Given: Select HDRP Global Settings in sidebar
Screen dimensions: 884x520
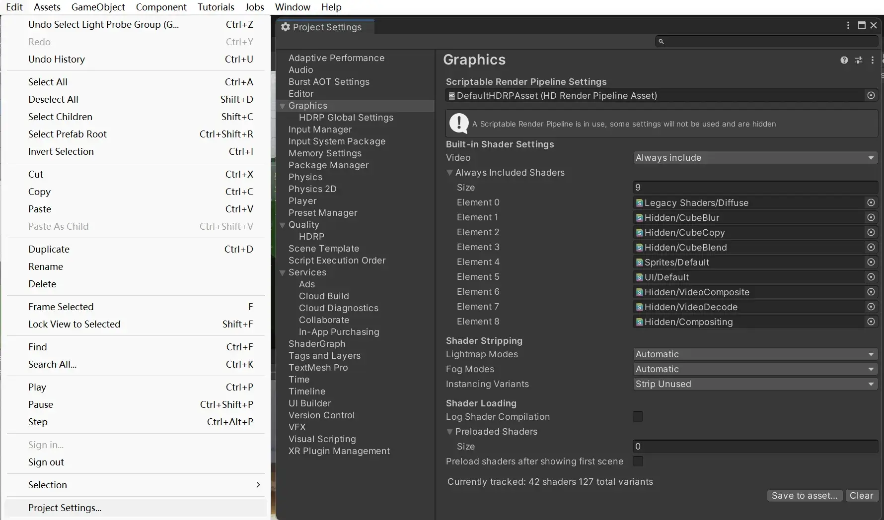Looking at the screenshot, I should [x=346, y=118].
